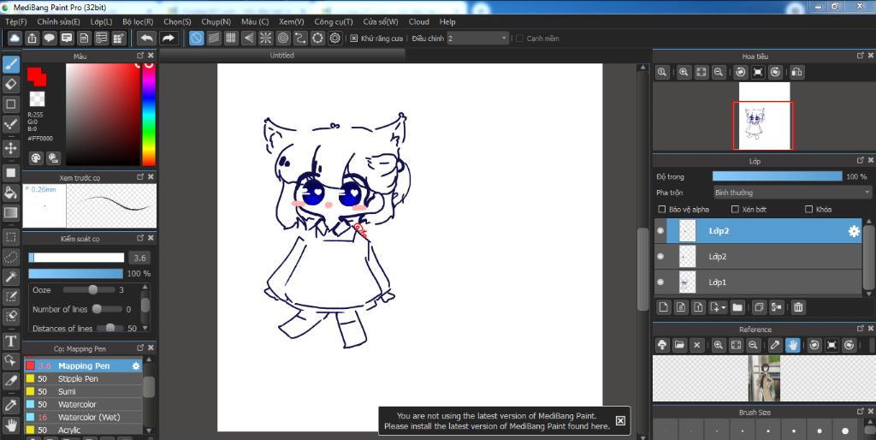Enable crisscross grid snap guide
The image size is (876, 440).
[x=231, y=38]
